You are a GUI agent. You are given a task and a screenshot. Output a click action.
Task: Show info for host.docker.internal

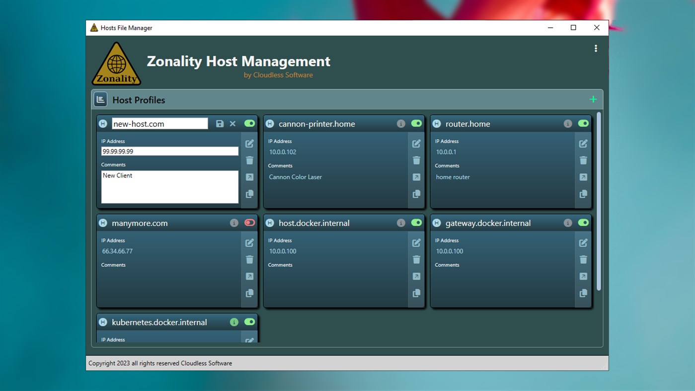point(401,223)
